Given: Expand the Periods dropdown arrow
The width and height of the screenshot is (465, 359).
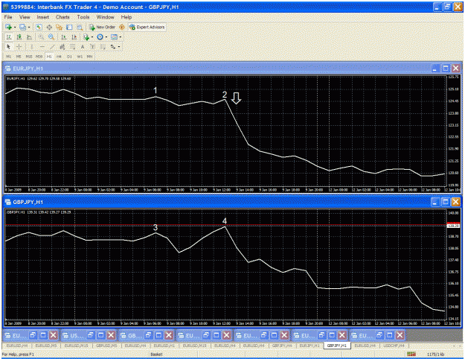Looking at the screenshot, I should (106, 37).
